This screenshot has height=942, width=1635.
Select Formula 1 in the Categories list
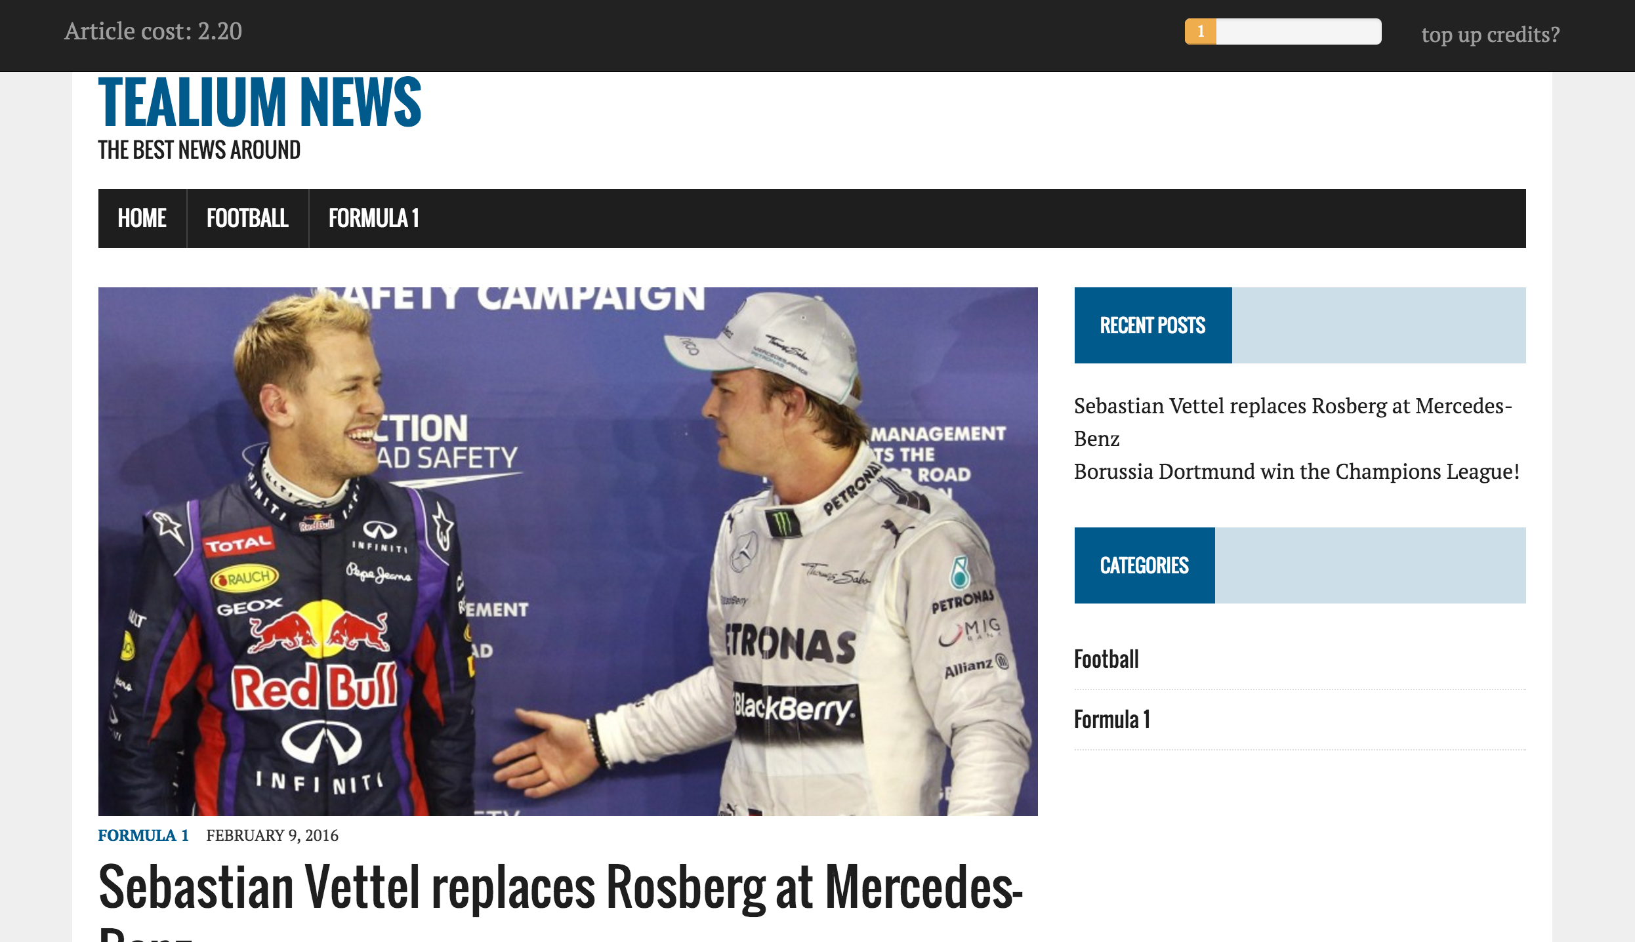click(1111, 720)
